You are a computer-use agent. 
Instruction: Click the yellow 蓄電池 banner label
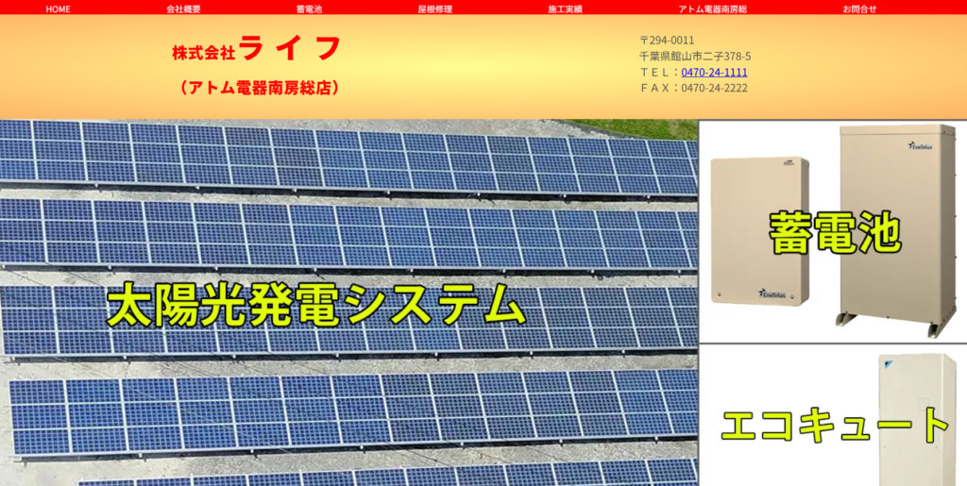click(x=834, y=232)
